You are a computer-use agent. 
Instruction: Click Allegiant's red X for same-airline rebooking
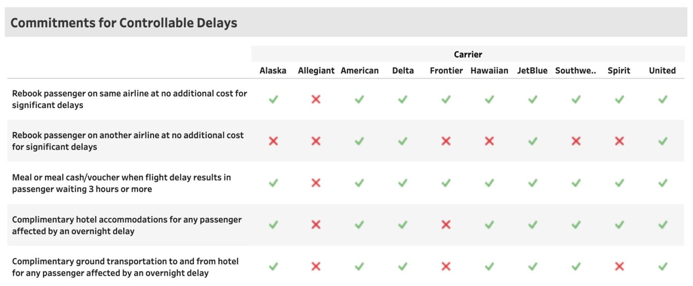coord(316,99)
